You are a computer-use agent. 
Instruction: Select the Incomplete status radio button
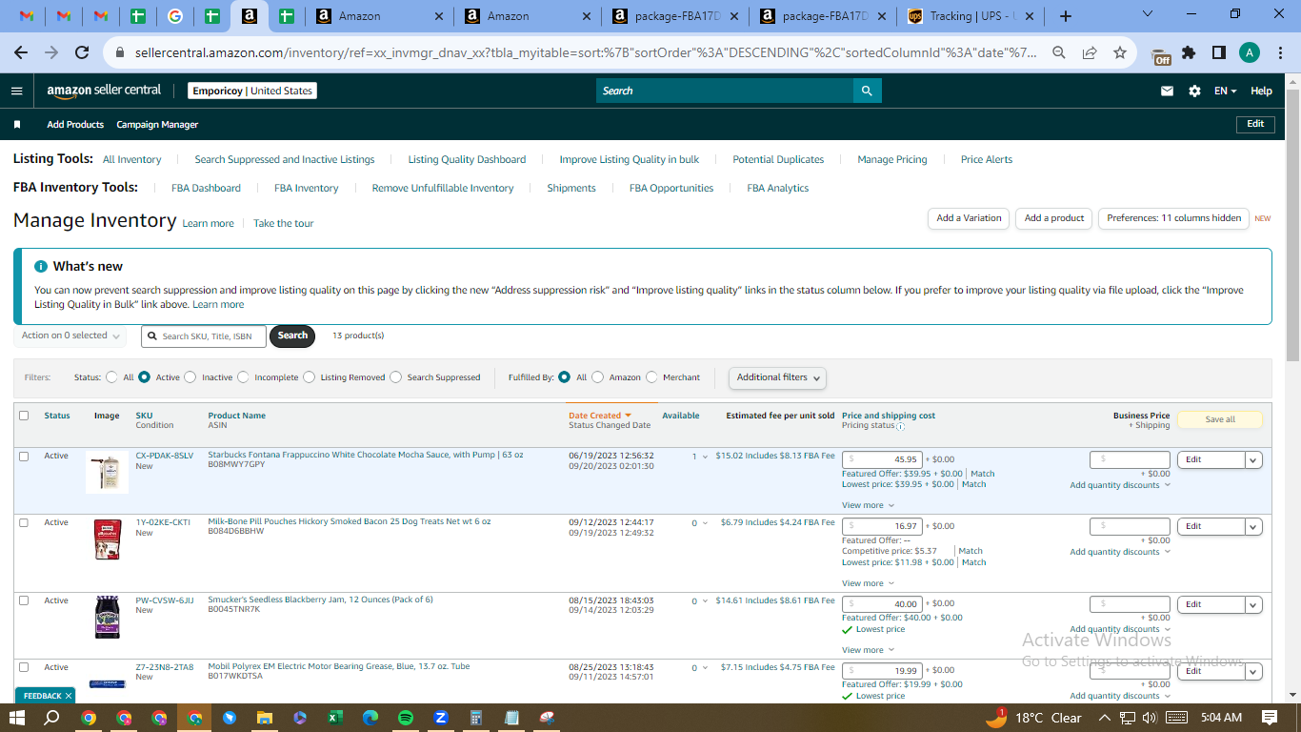point(243,377)
